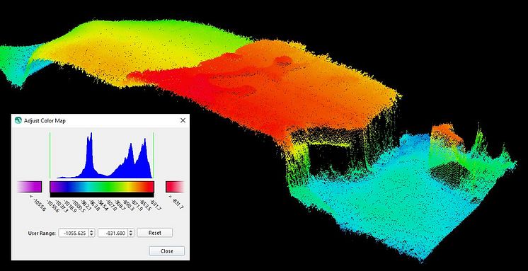Click the red above-range color swatch
Image resolution: width=528 pixels, height=271 pixels.
click(175, 187)
